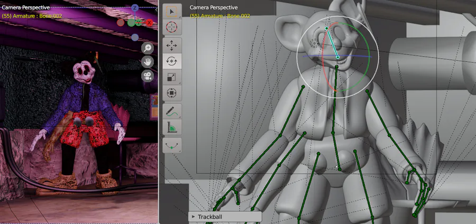This screenshot has height=224, width=476.
Task: Select the lower spine bone near the hips
Action: [336, 151]
